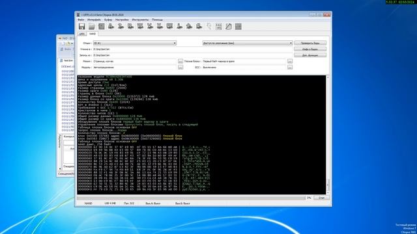Open the Помощь menu

157,19
